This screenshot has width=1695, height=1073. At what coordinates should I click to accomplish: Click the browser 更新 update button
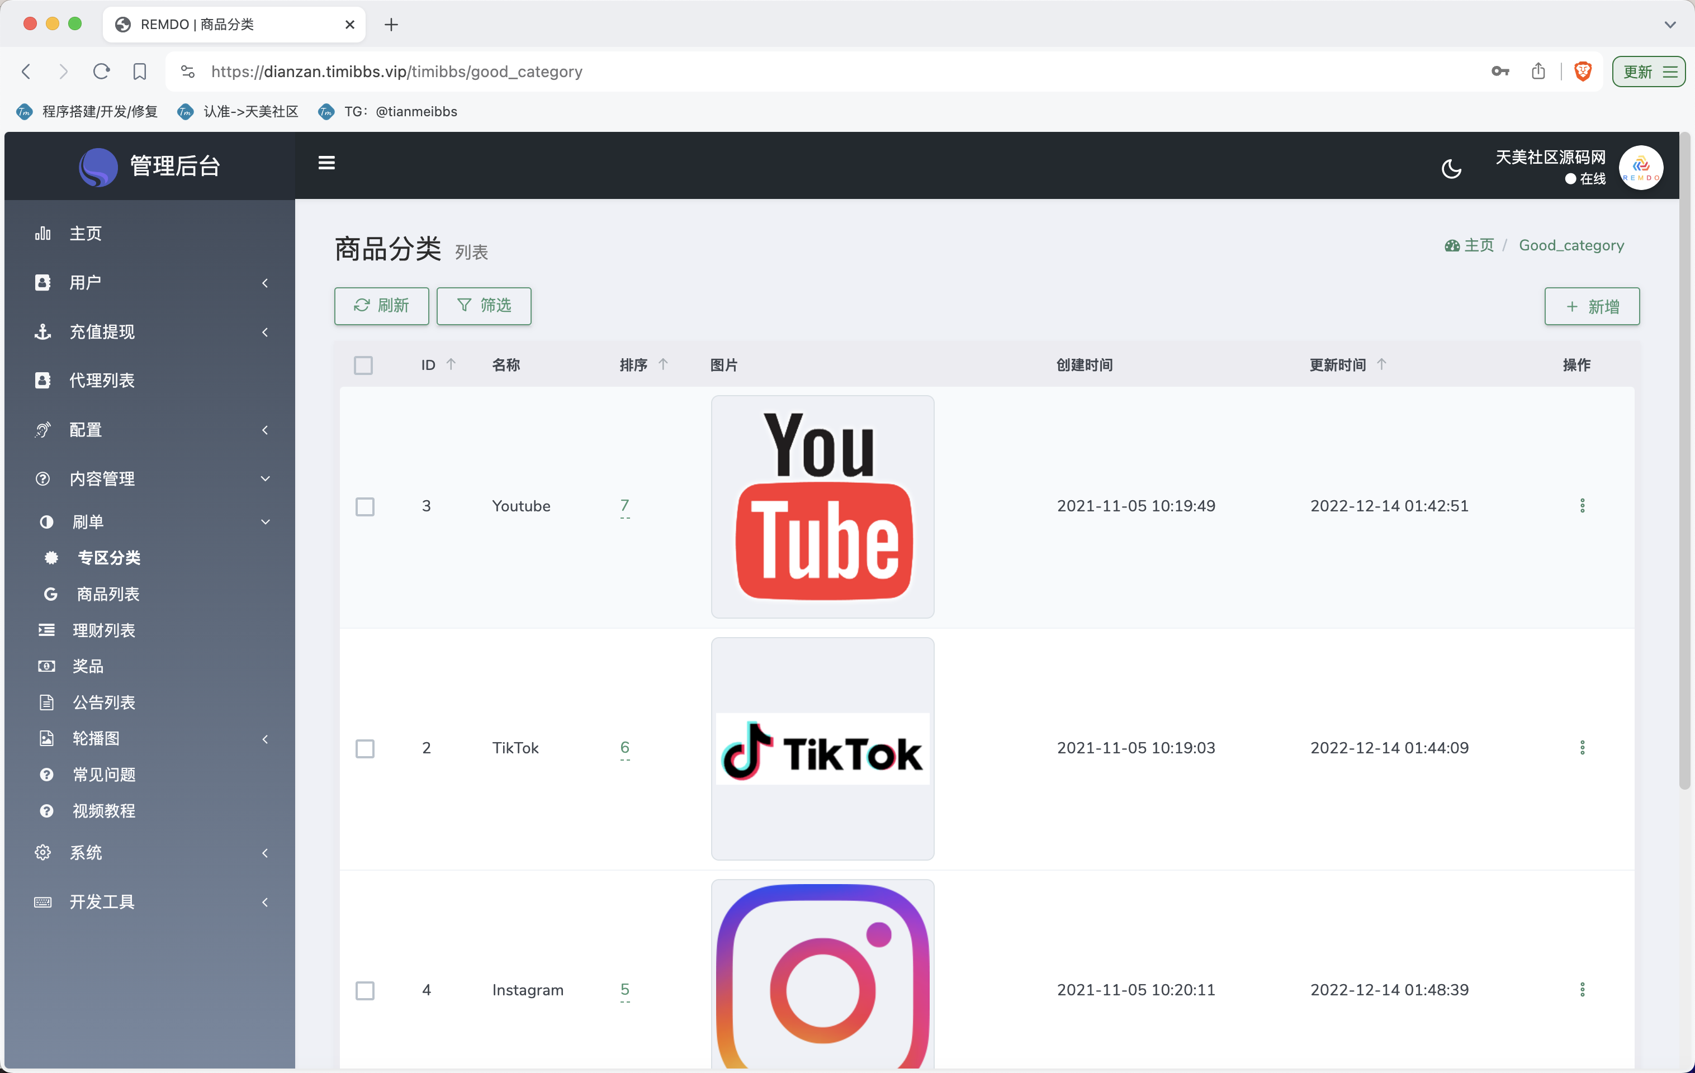point(1649,72)
